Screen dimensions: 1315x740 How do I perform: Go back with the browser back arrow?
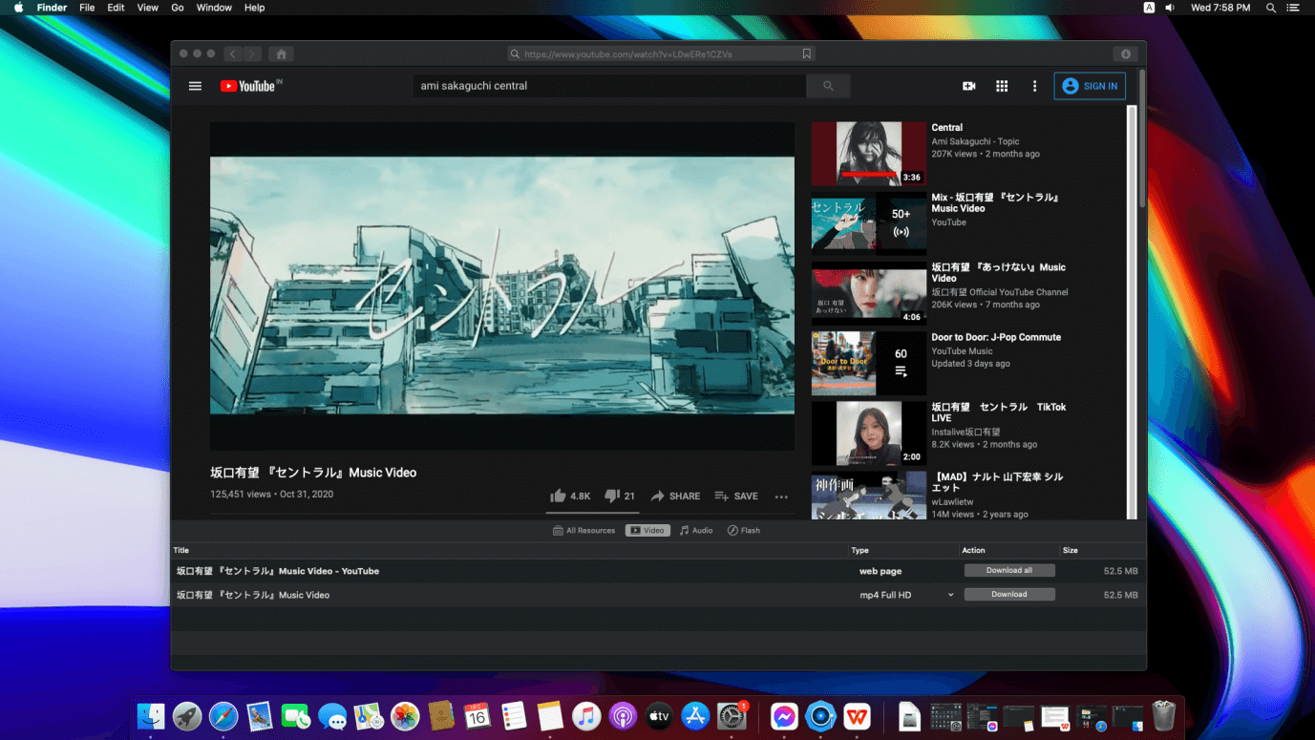click(x=232, y=54)
